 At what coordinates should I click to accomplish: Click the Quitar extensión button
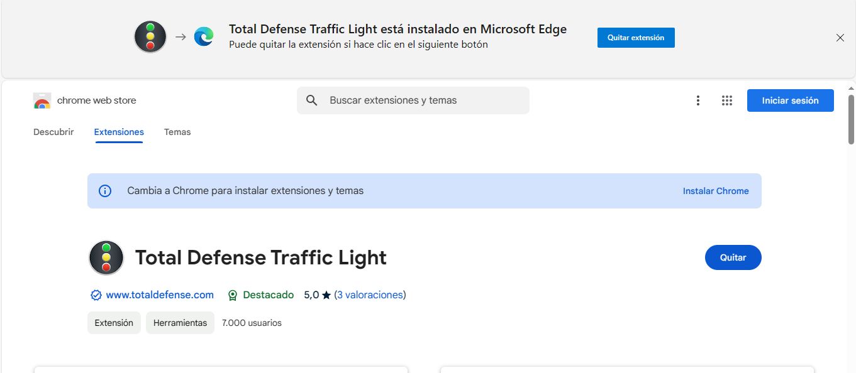point(636,38)
